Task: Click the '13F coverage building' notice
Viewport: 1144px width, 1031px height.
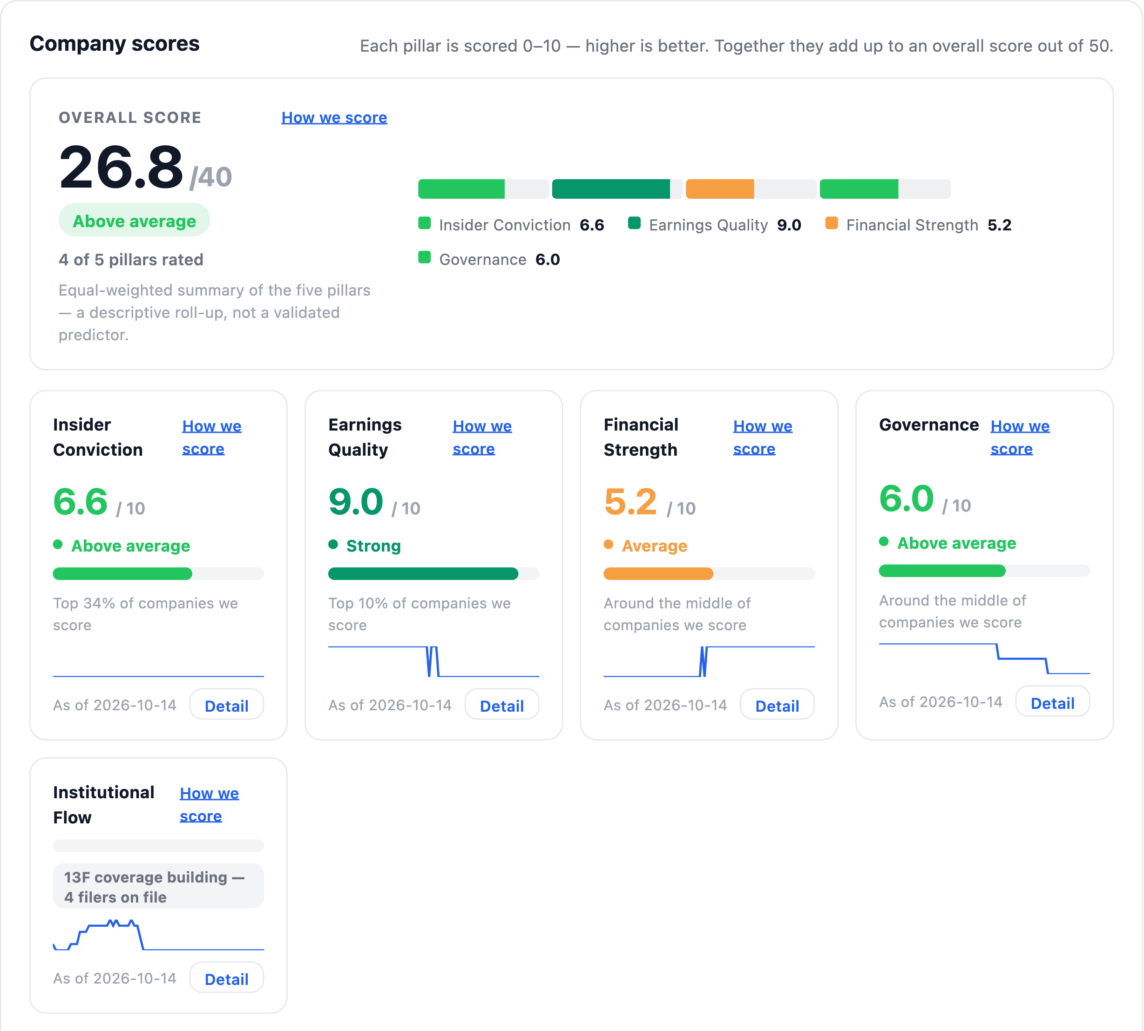Action: tap(159, 887)
